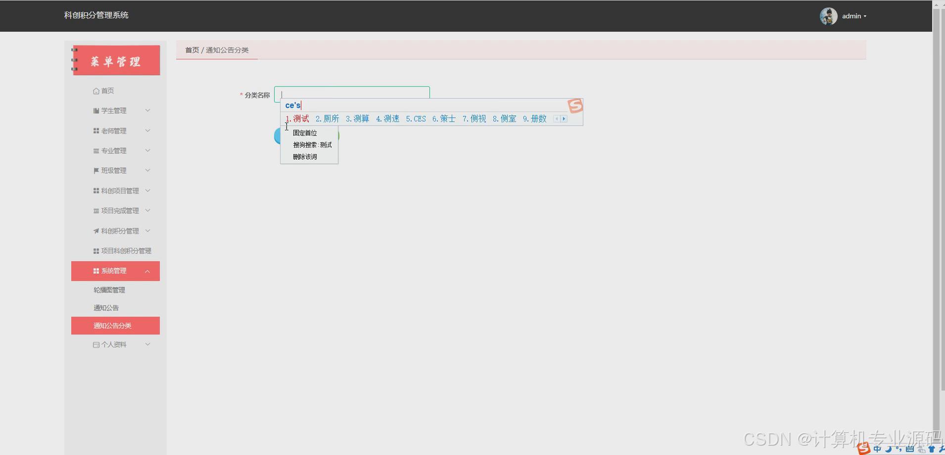Open 项目科创积分管理 menu item

(x=122, y=251)
